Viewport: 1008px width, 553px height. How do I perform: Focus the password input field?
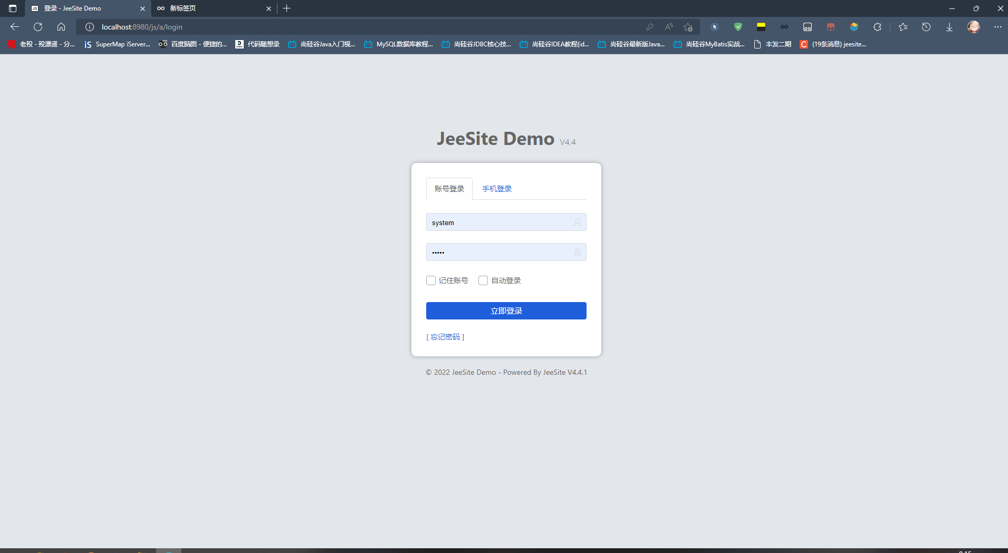(506, 252)
